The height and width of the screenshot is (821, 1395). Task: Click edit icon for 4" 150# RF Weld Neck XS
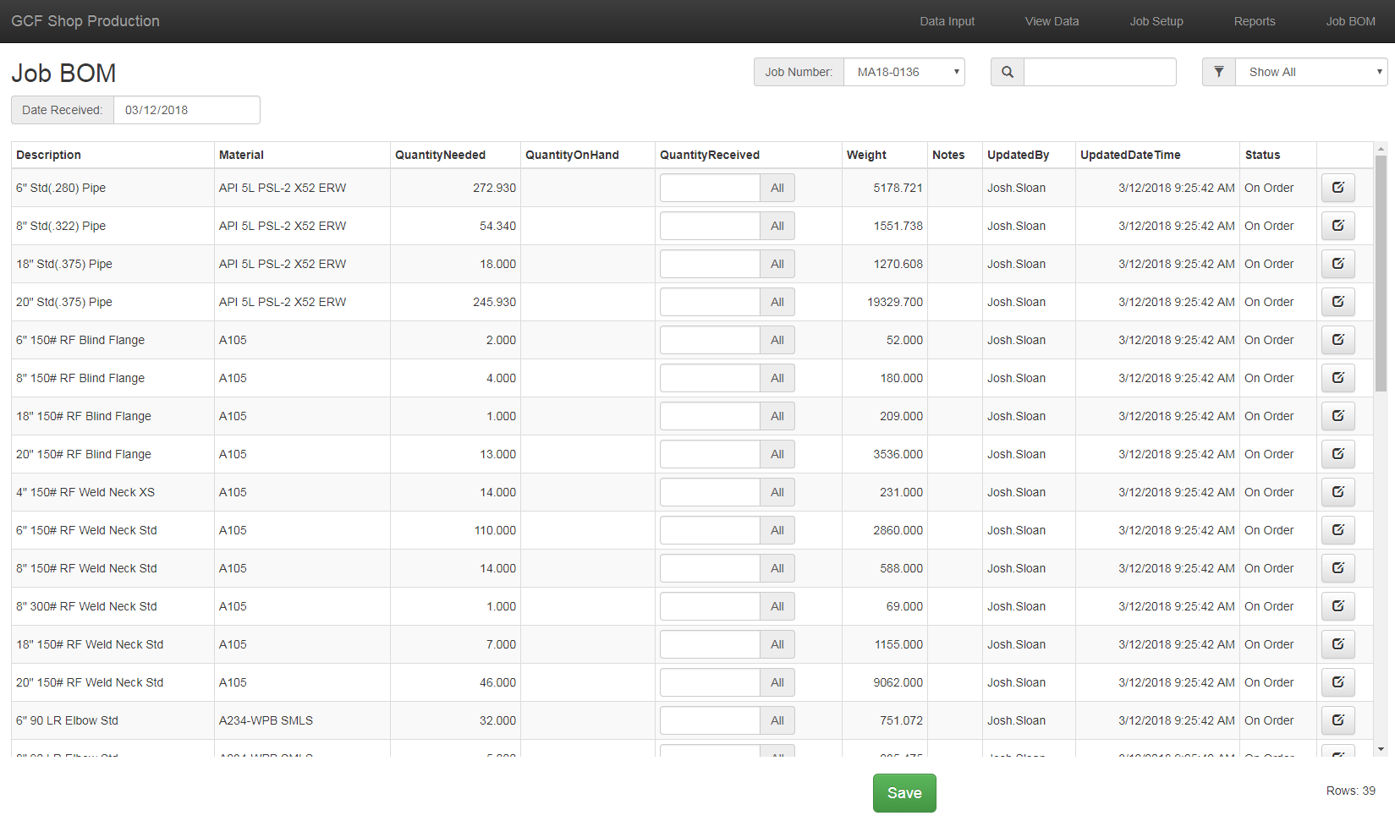click(1337, 492)
